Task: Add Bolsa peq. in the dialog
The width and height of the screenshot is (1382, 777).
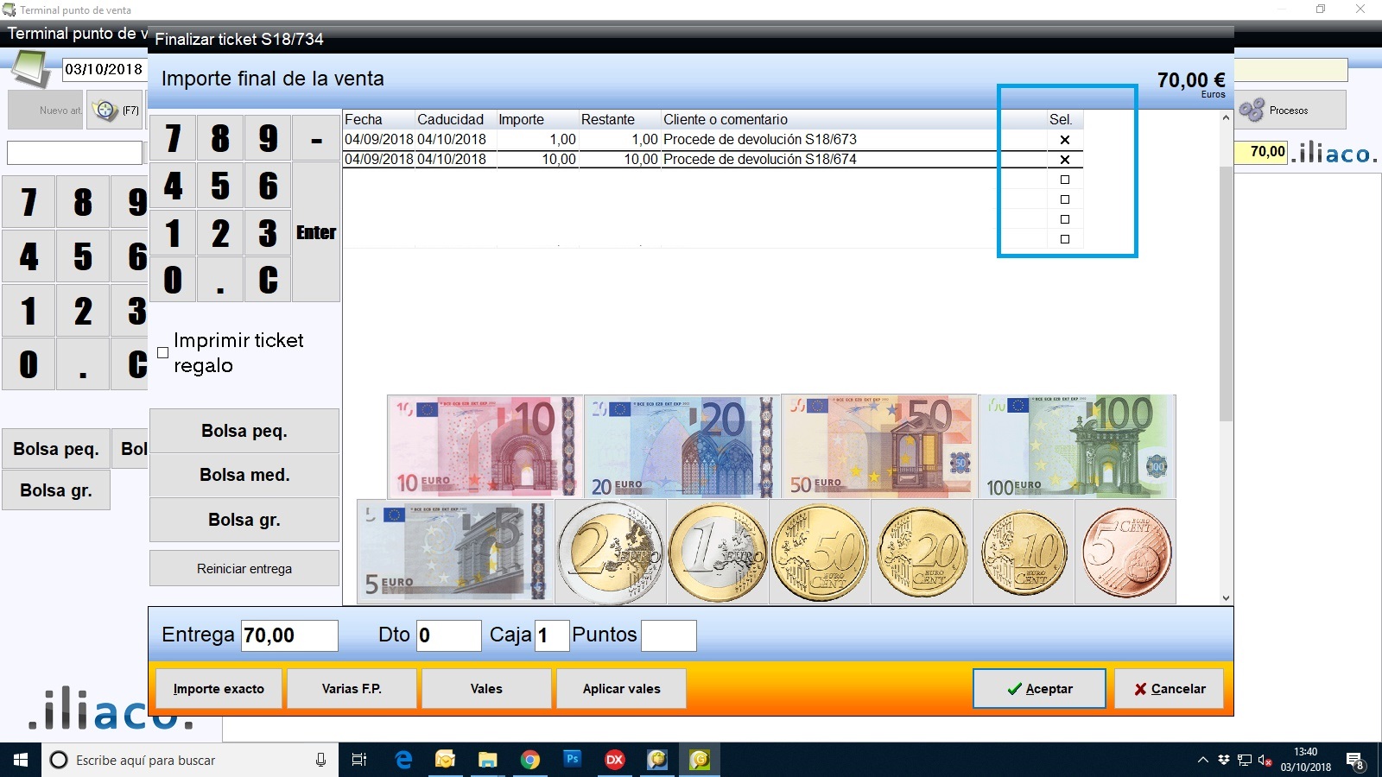Action: 244,431
